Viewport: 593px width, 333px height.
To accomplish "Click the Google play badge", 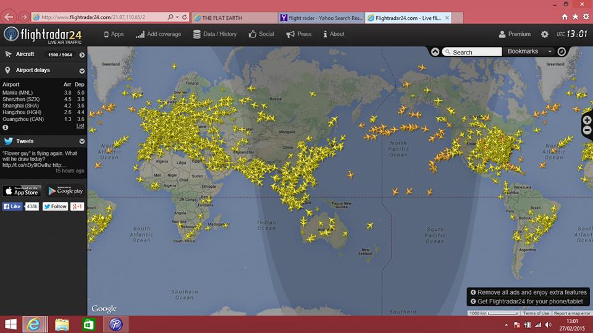I will (x=65, y=191).
